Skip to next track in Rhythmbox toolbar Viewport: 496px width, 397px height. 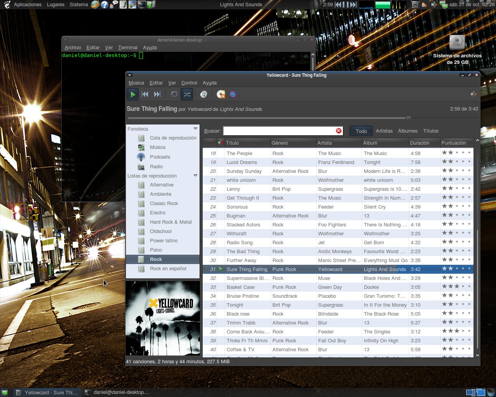[x=157, y=94]
